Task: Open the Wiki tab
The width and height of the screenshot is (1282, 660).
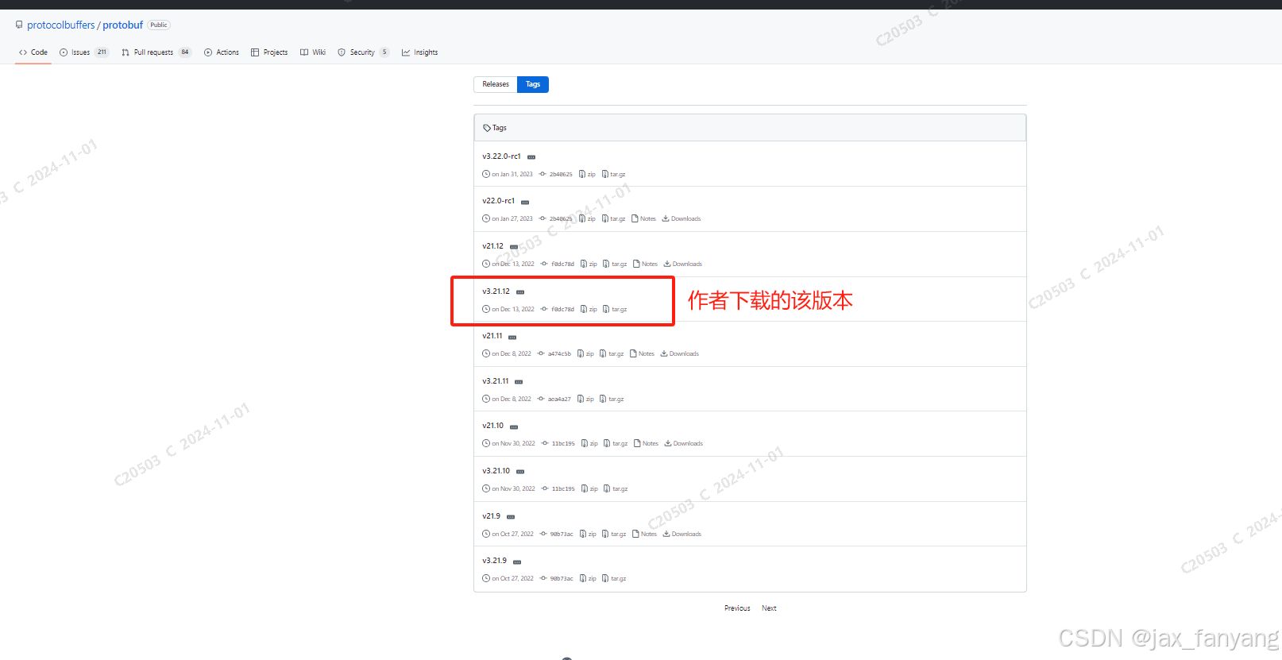Action: click(313, 52)
